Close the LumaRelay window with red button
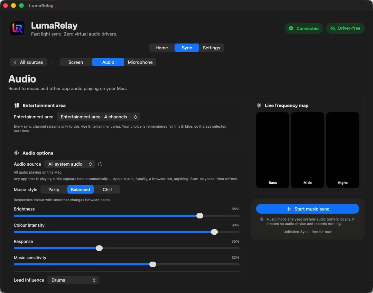Screen dimensions: 373x293 [6, 6]
